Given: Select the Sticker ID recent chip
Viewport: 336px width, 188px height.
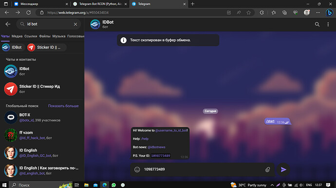Looking at the screenshot, I should 46,48.
